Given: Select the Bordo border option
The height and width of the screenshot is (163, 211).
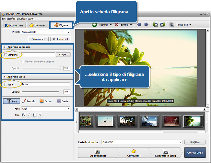Looking at the screenshot, I should 62,101.
